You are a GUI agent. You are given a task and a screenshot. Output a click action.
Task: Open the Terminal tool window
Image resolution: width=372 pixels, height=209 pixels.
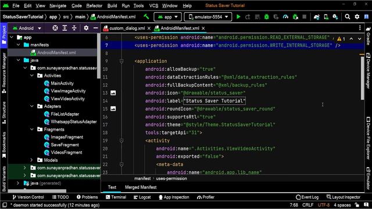tap(116, 197)
